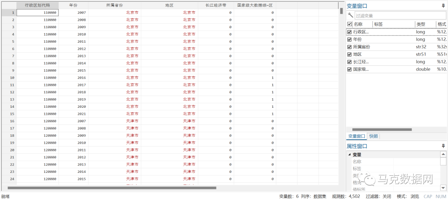This screenshot has height=199, width=448.
Task: Select the 长江经济带 data column header
Action: point(216,5)
